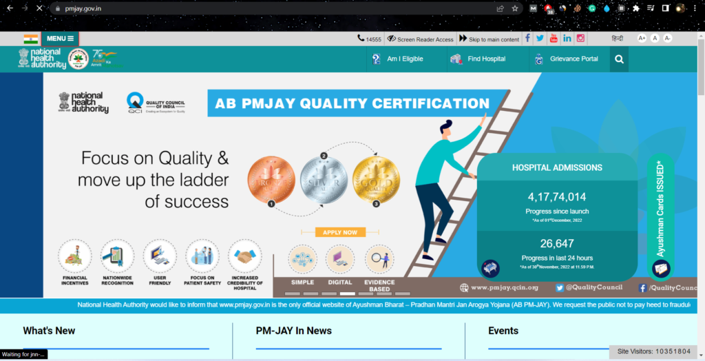Screen dimensions: 705x361
Task: Click the Indian flag icon
Action: (30, 39)
